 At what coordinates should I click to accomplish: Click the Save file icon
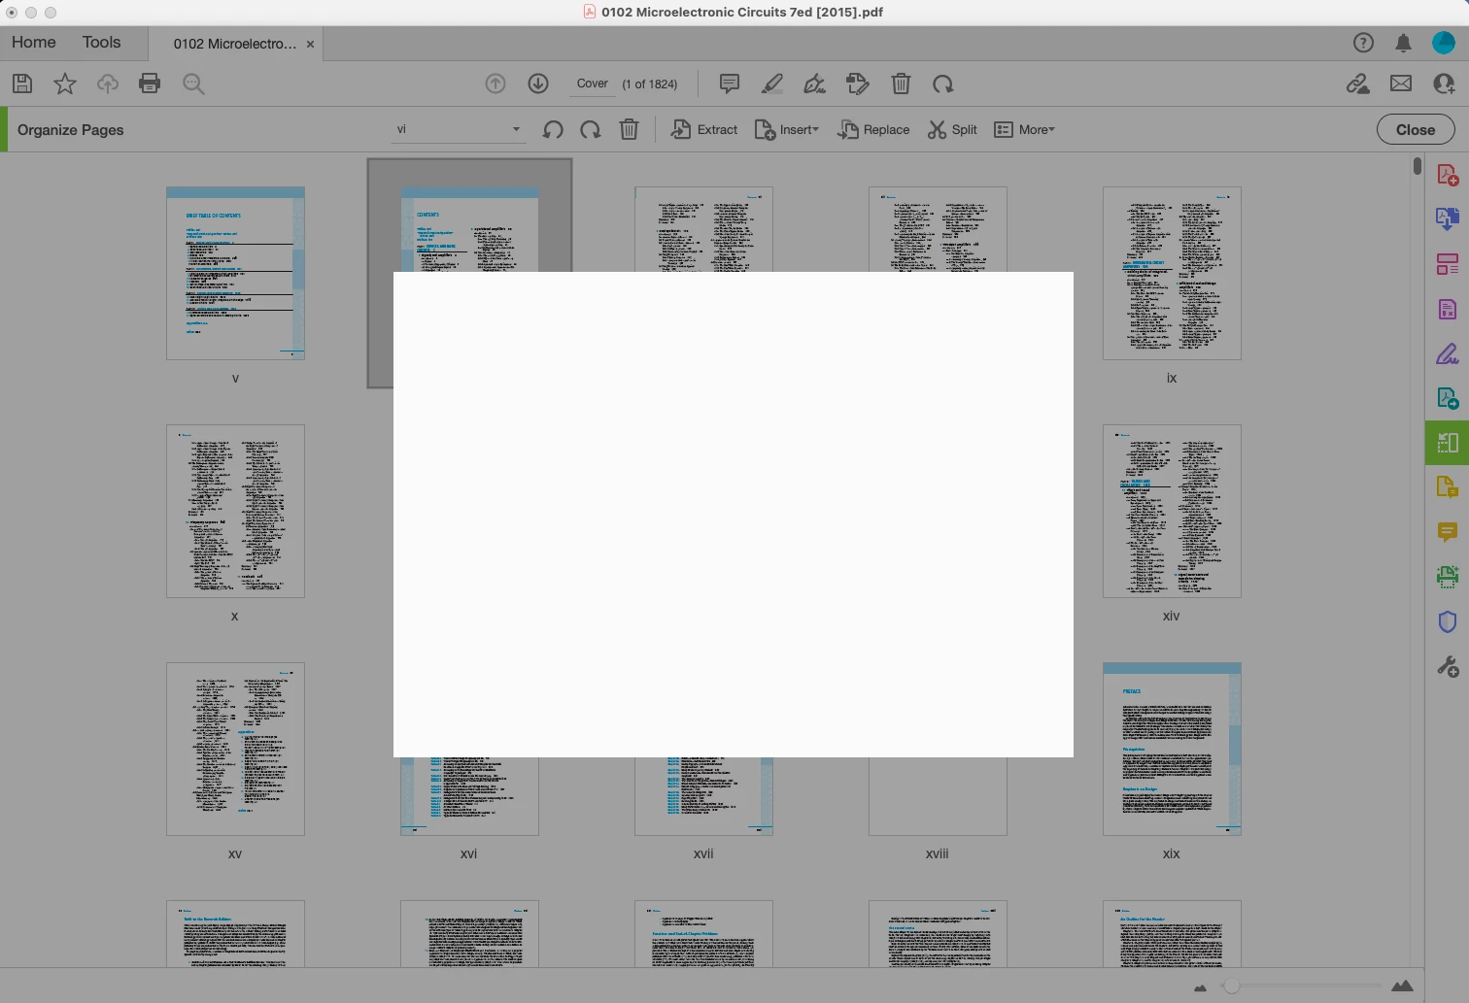pos(22,84)
